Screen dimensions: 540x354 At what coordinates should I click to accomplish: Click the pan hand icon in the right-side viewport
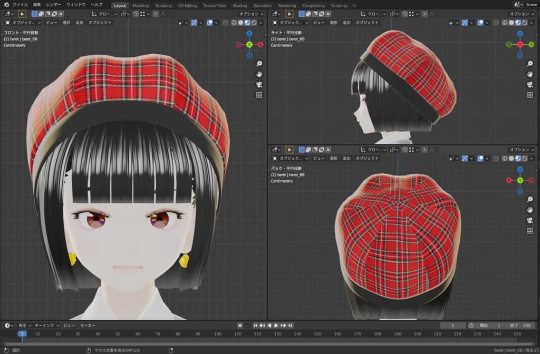[x=529, y=74]
